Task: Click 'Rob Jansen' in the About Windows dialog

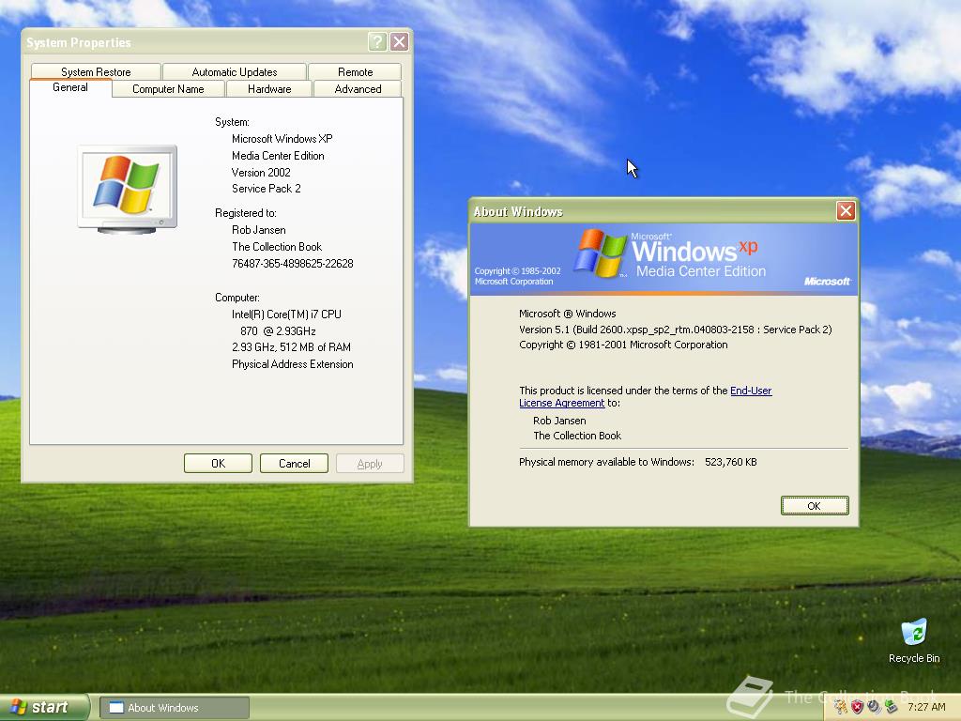Action: tap(559, 421)
